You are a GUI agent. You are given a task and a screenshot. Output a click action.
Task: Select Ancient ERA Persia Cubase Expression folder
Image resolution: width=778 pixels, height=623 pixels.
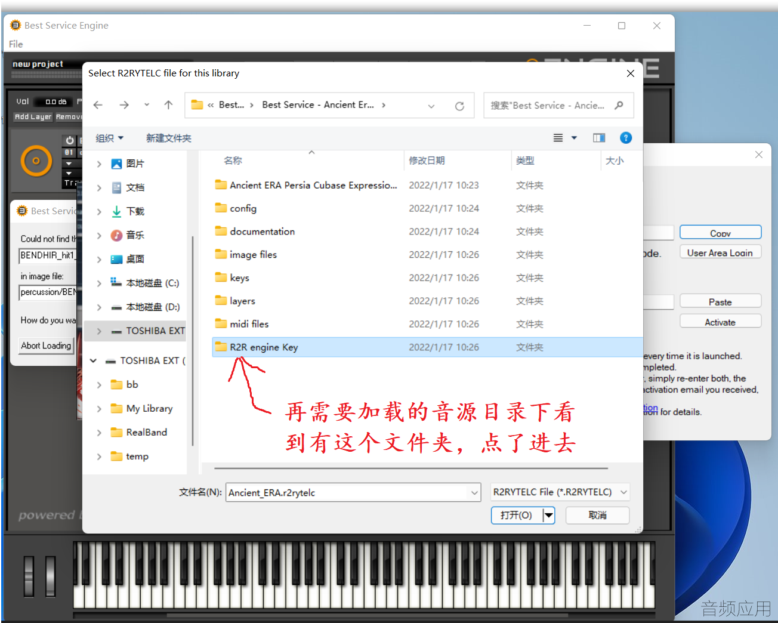[306, 185]
